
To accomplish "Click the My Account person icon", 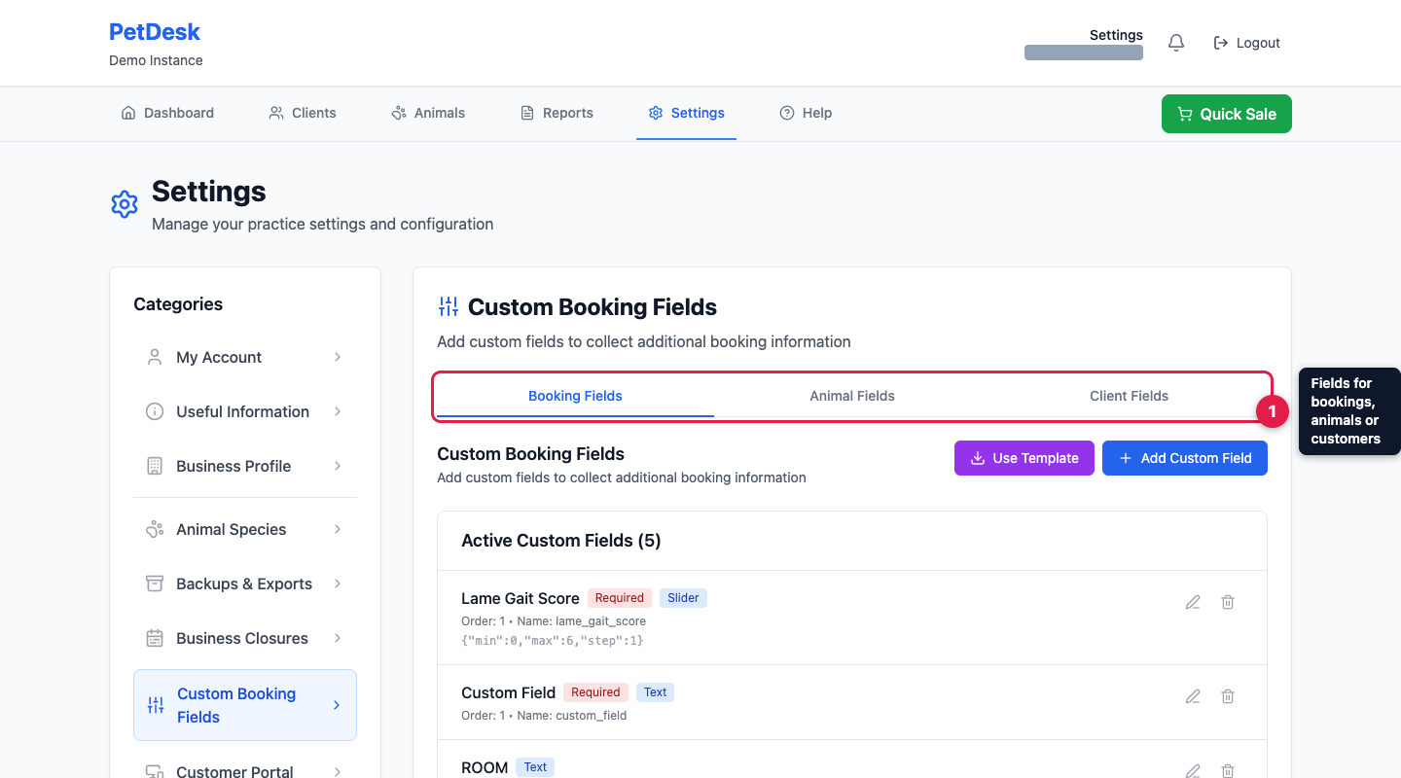I will pos(155,357).
